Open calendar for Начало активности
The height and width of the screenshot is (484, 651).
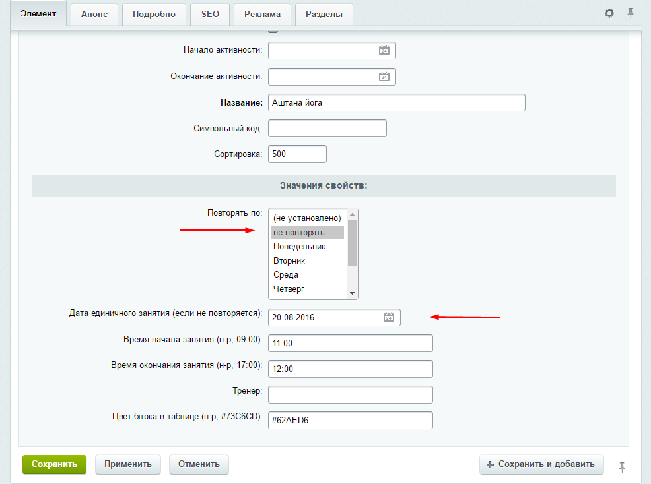[x=384, y=50]
